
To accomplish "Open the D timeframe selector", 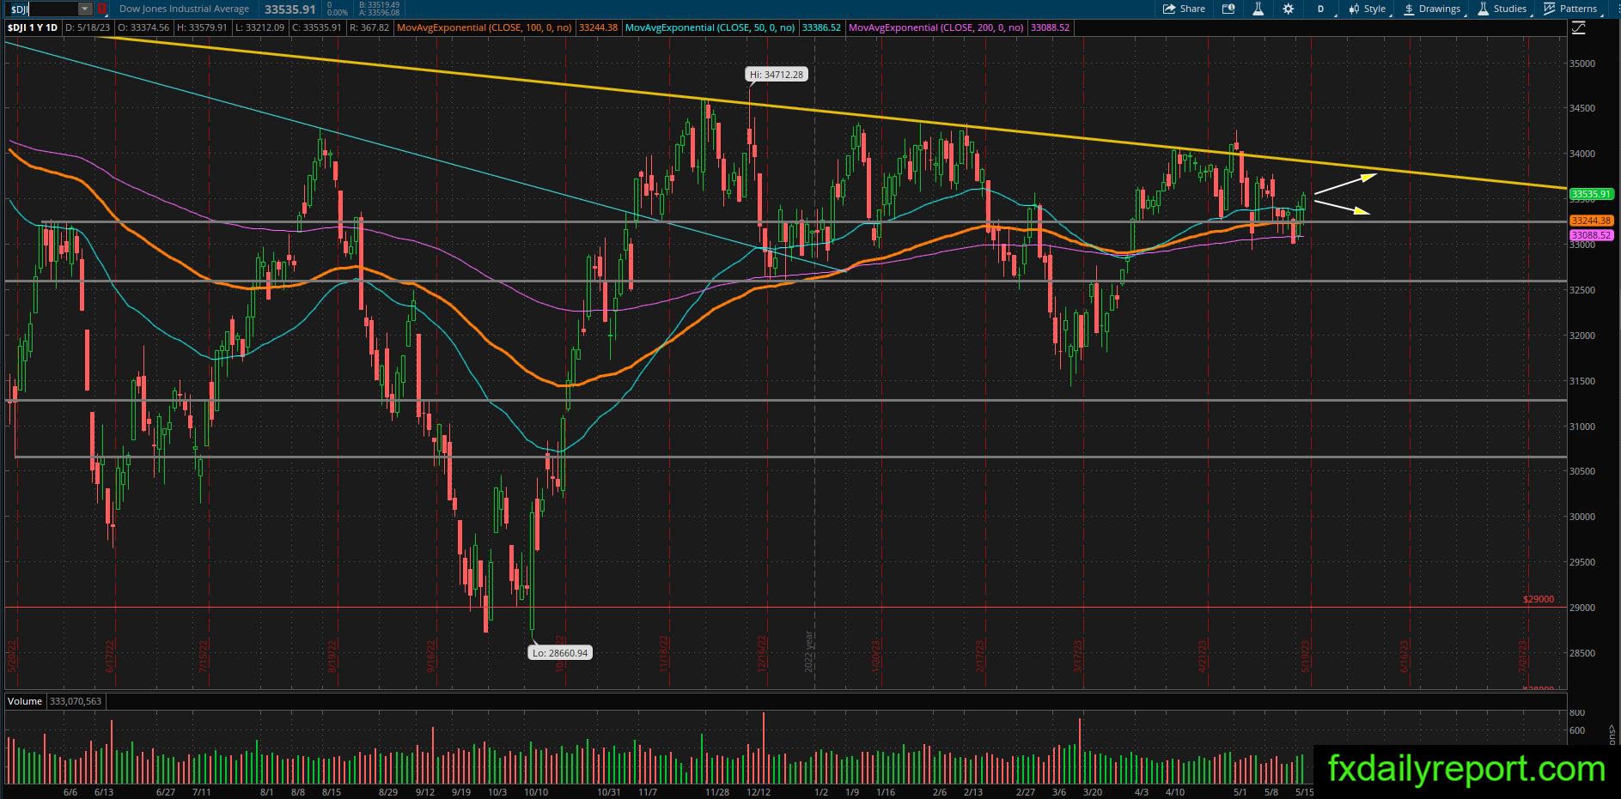I will click(x=1320, y=9).
